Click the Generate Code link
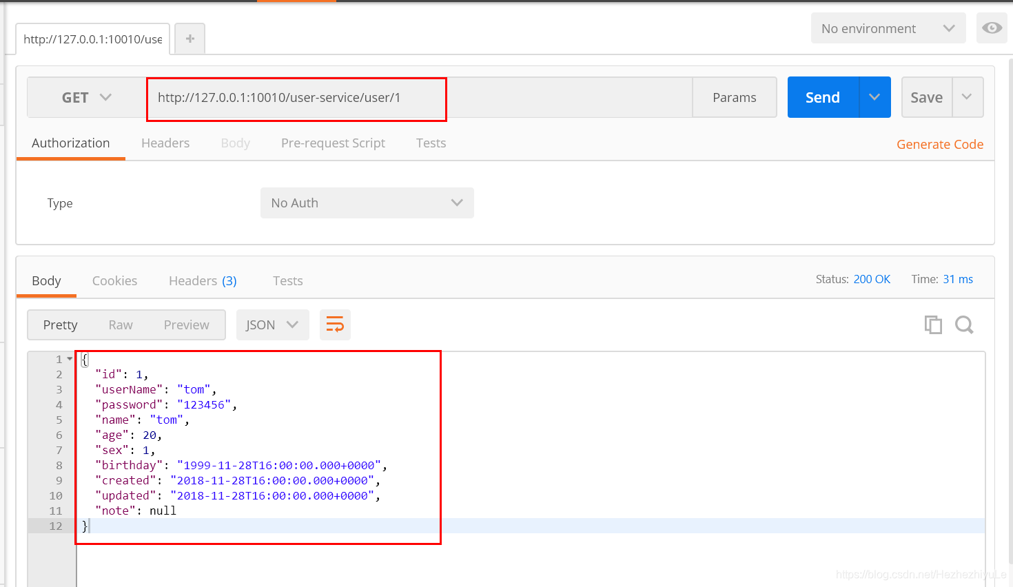The height and width of the screenshot is (587, 1013). coord(940,144)
